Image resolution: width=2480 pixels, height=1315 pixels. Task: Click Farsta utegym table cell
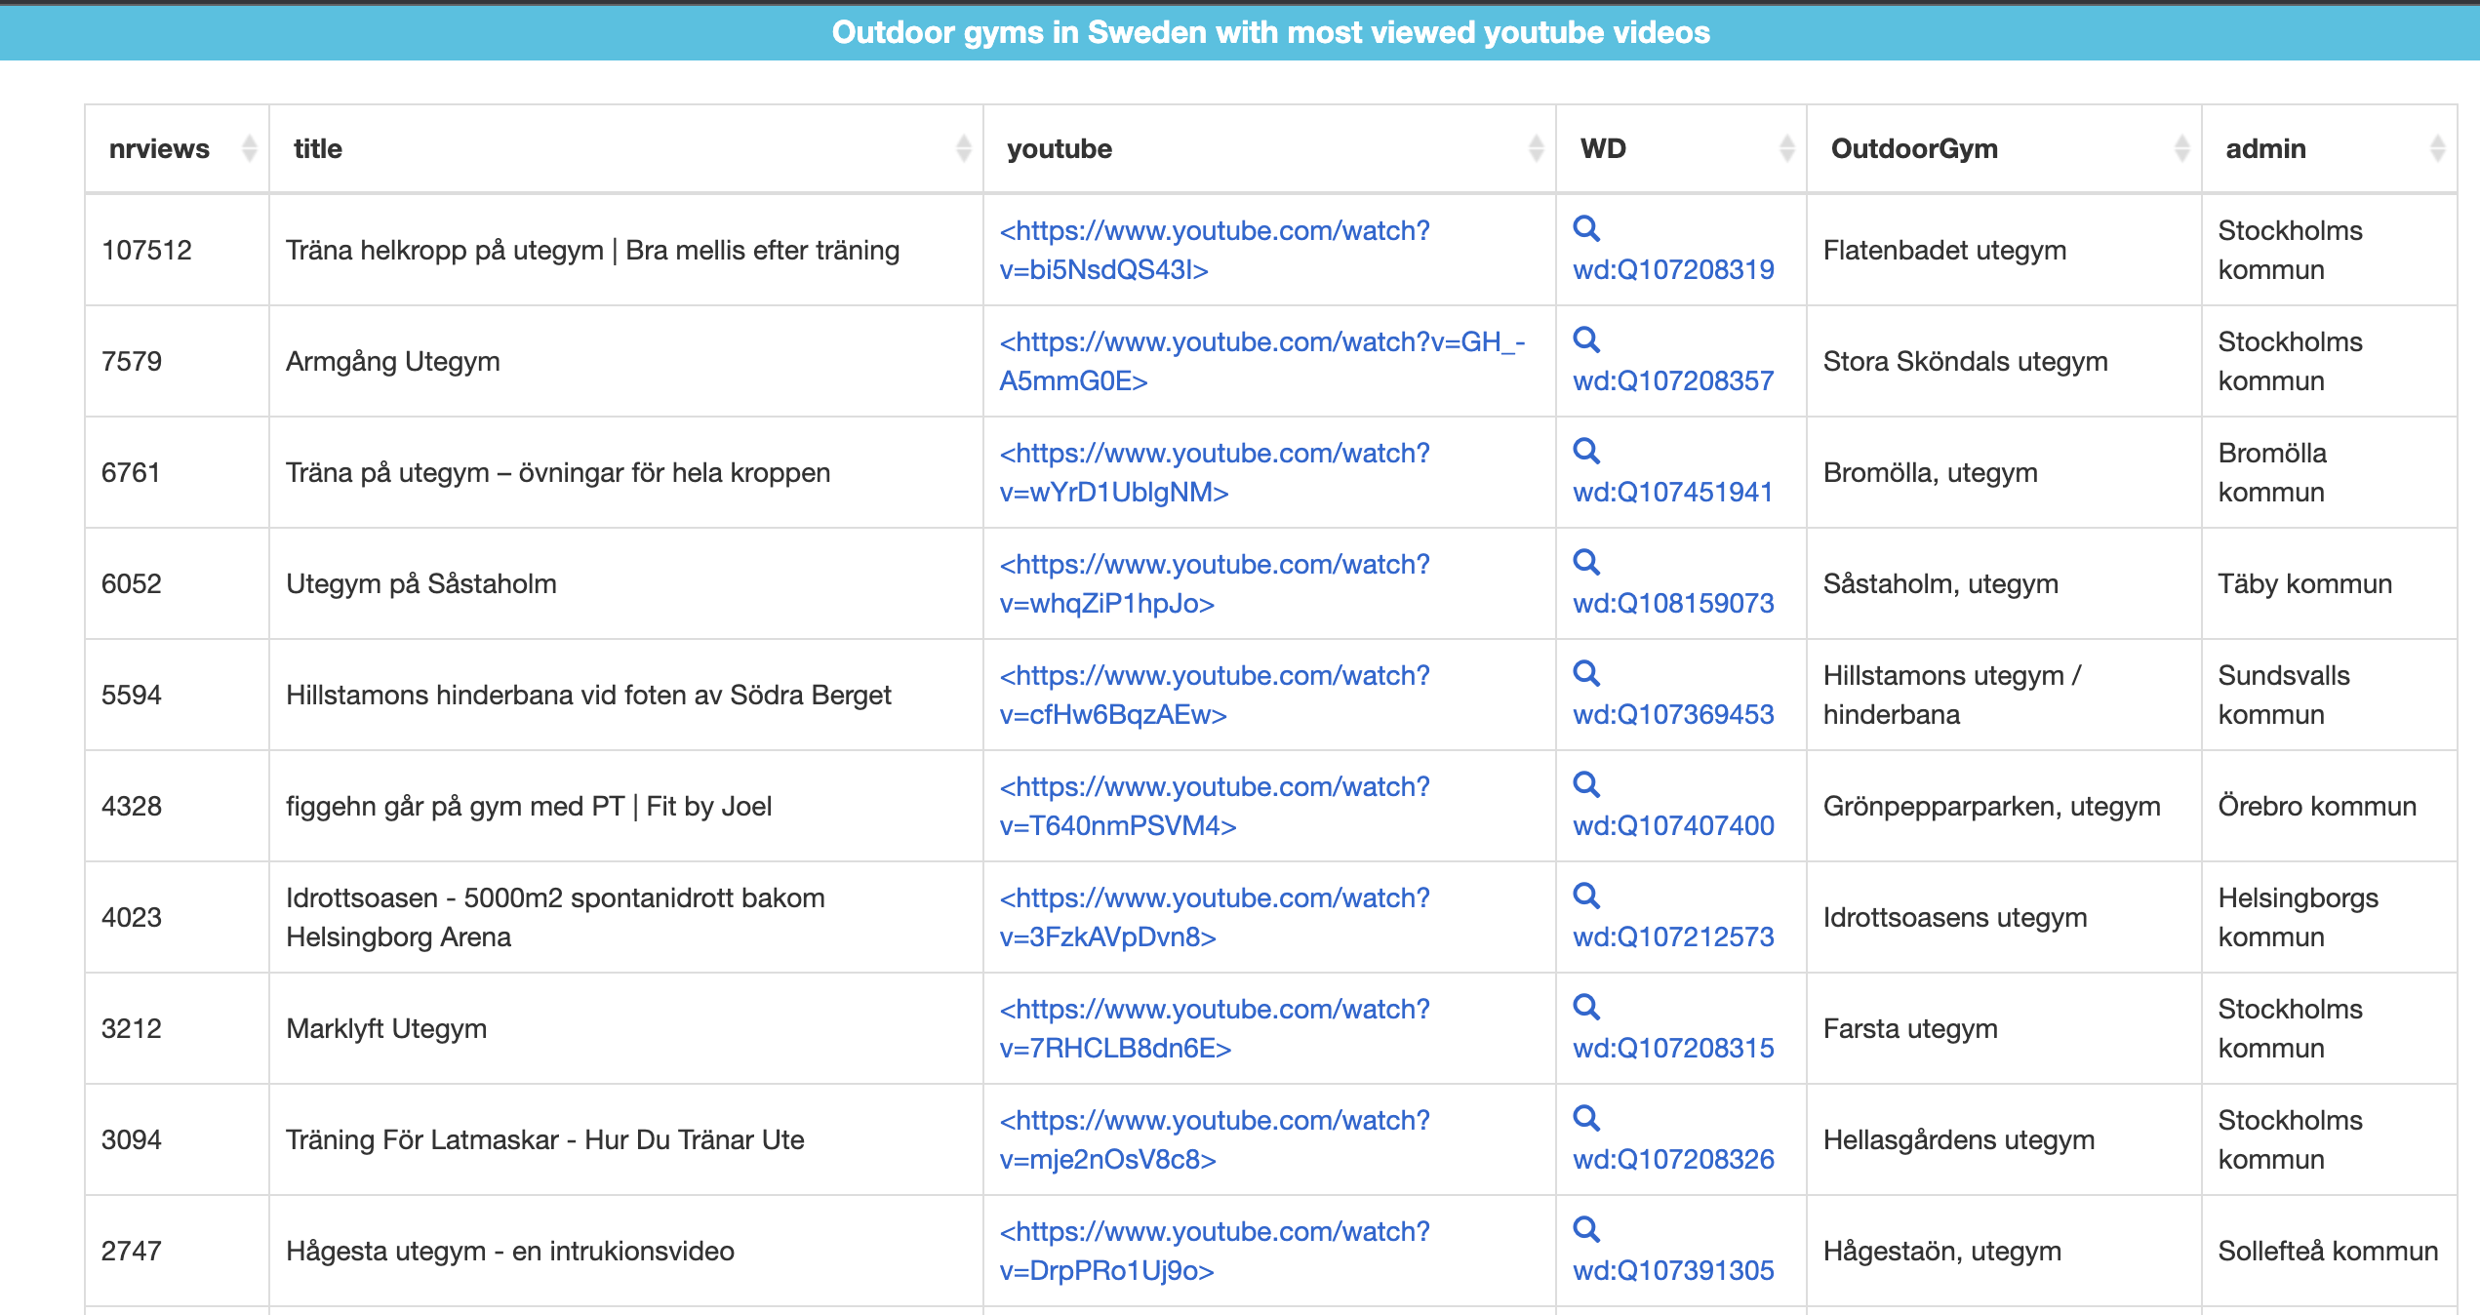1909,1028
